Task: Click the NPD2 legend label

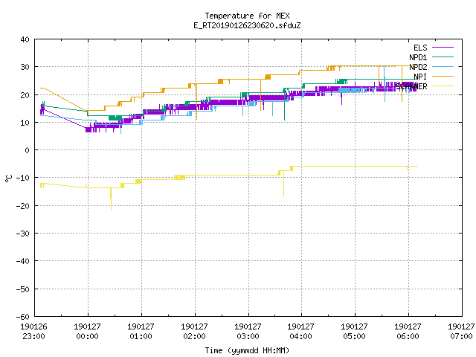Action: point(418,67)
